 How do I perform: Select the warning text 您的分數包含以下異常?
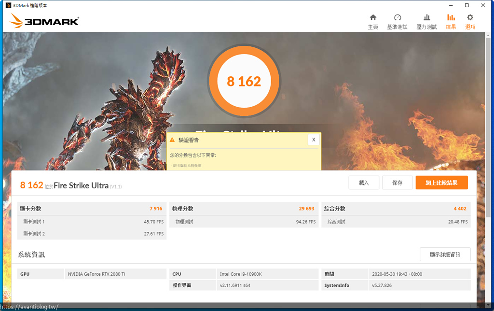tap(193, 155)
